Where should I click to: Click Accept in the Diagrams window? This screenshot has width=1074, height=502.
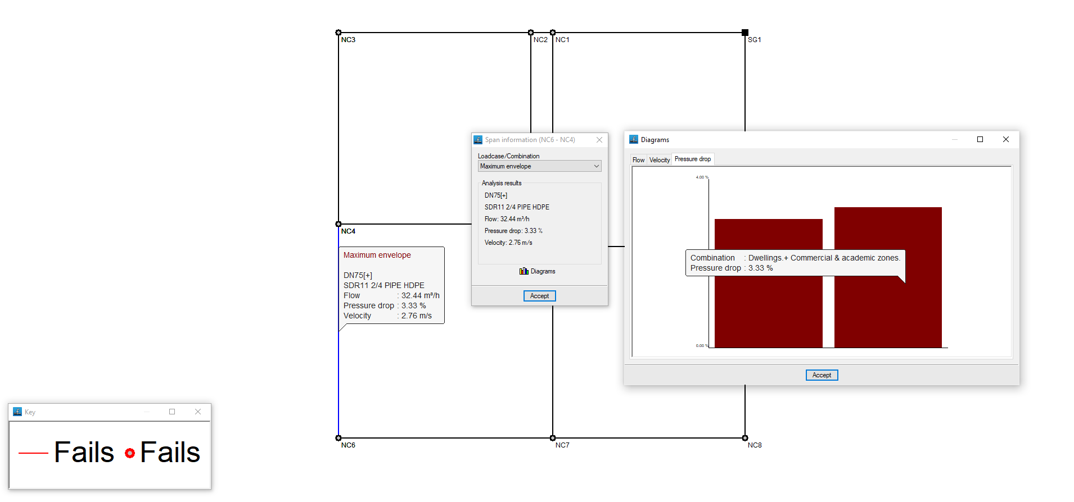[x=822, y=375]
